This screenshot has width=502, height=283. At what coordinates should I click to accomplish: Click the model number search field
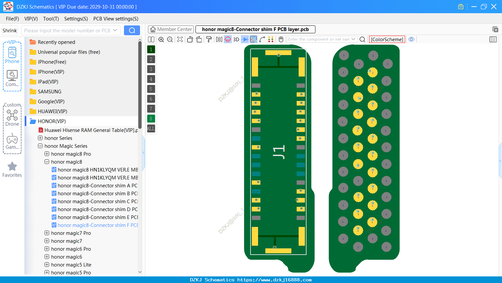click(x=67, y=30)
